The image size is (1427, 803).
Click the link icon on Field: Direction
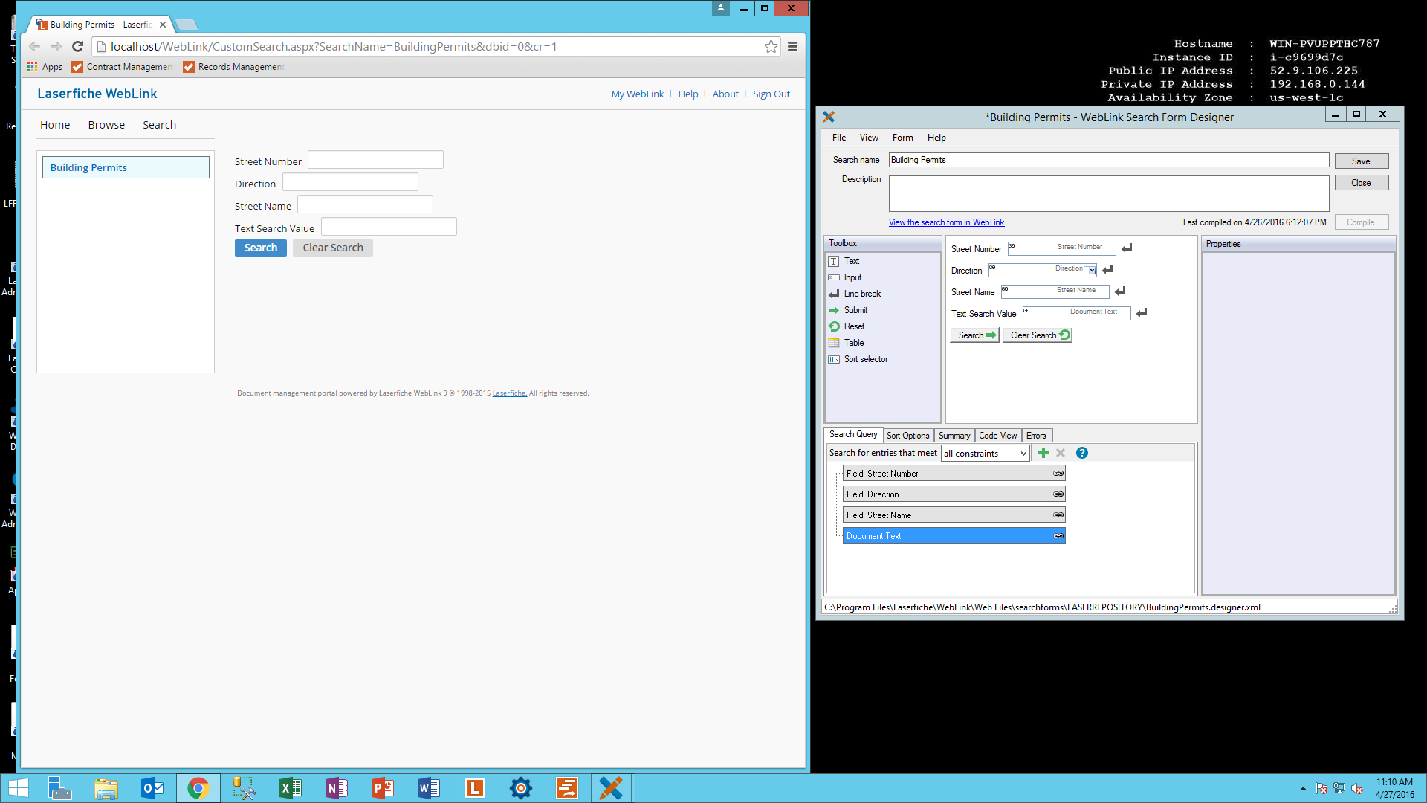point(1058,494)
